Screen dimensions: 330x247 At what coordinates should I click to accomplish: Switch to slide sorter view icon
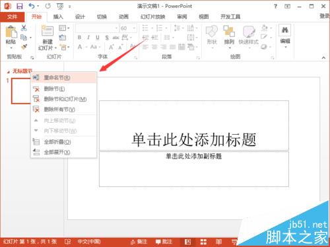tap(203, 242)
